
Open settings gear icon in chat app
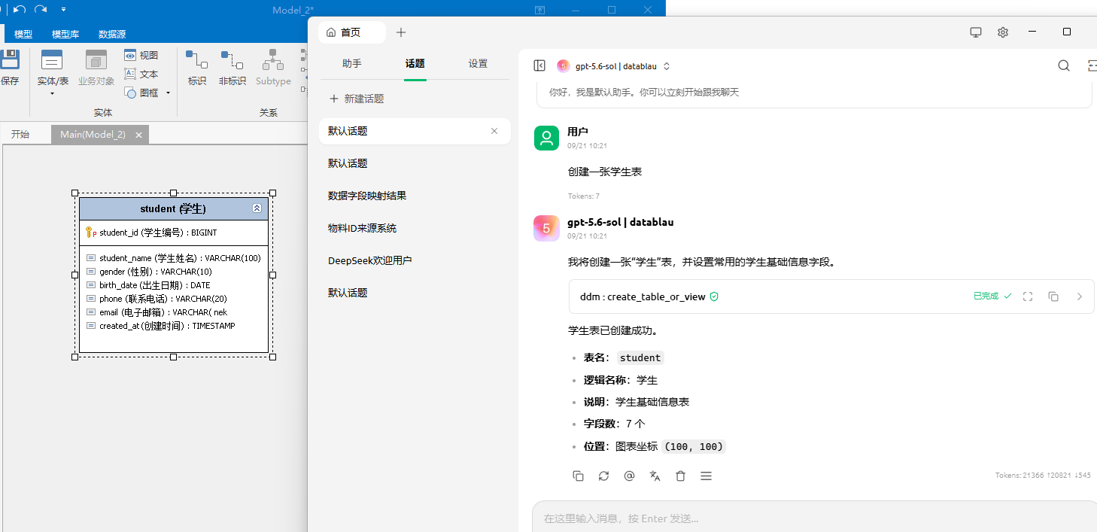tap(1003, 32)
